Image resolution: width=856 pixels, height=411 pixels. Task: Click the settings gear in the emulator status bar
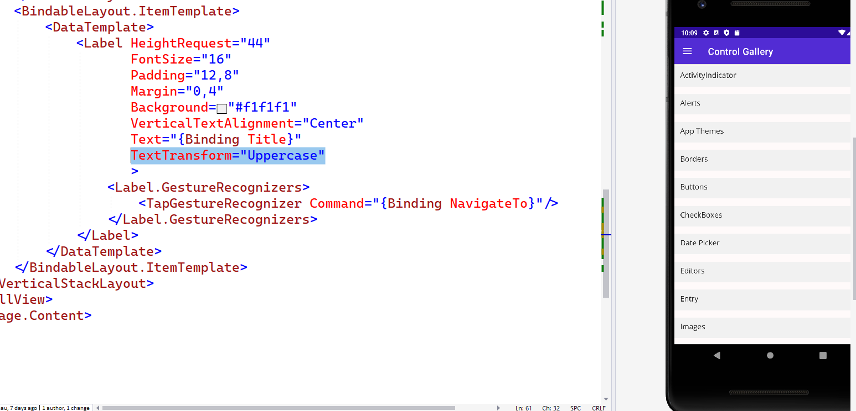(x=706, y=33)
